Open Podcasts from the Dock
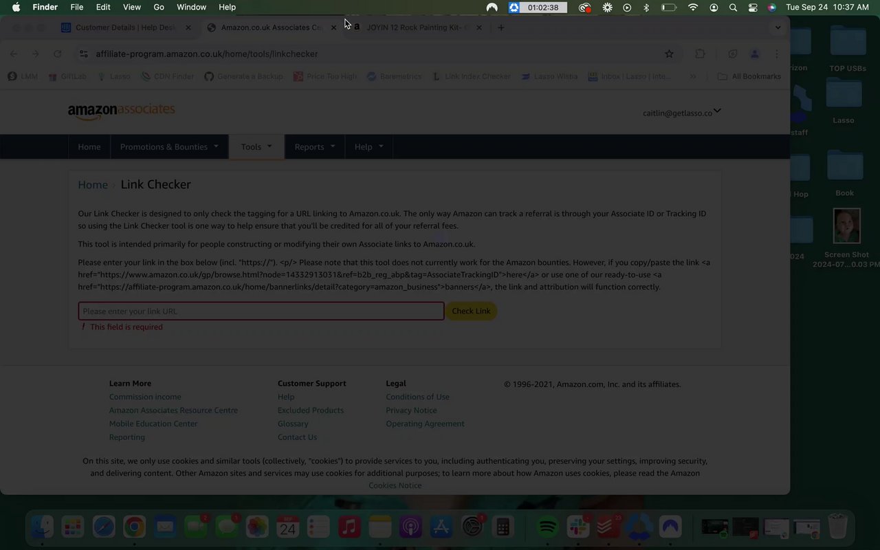The image size is (880, 550). pos(410,527)
